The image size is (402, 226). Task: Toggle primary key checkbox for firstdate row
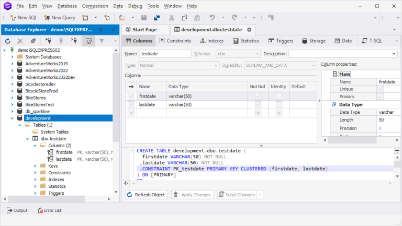131,96
